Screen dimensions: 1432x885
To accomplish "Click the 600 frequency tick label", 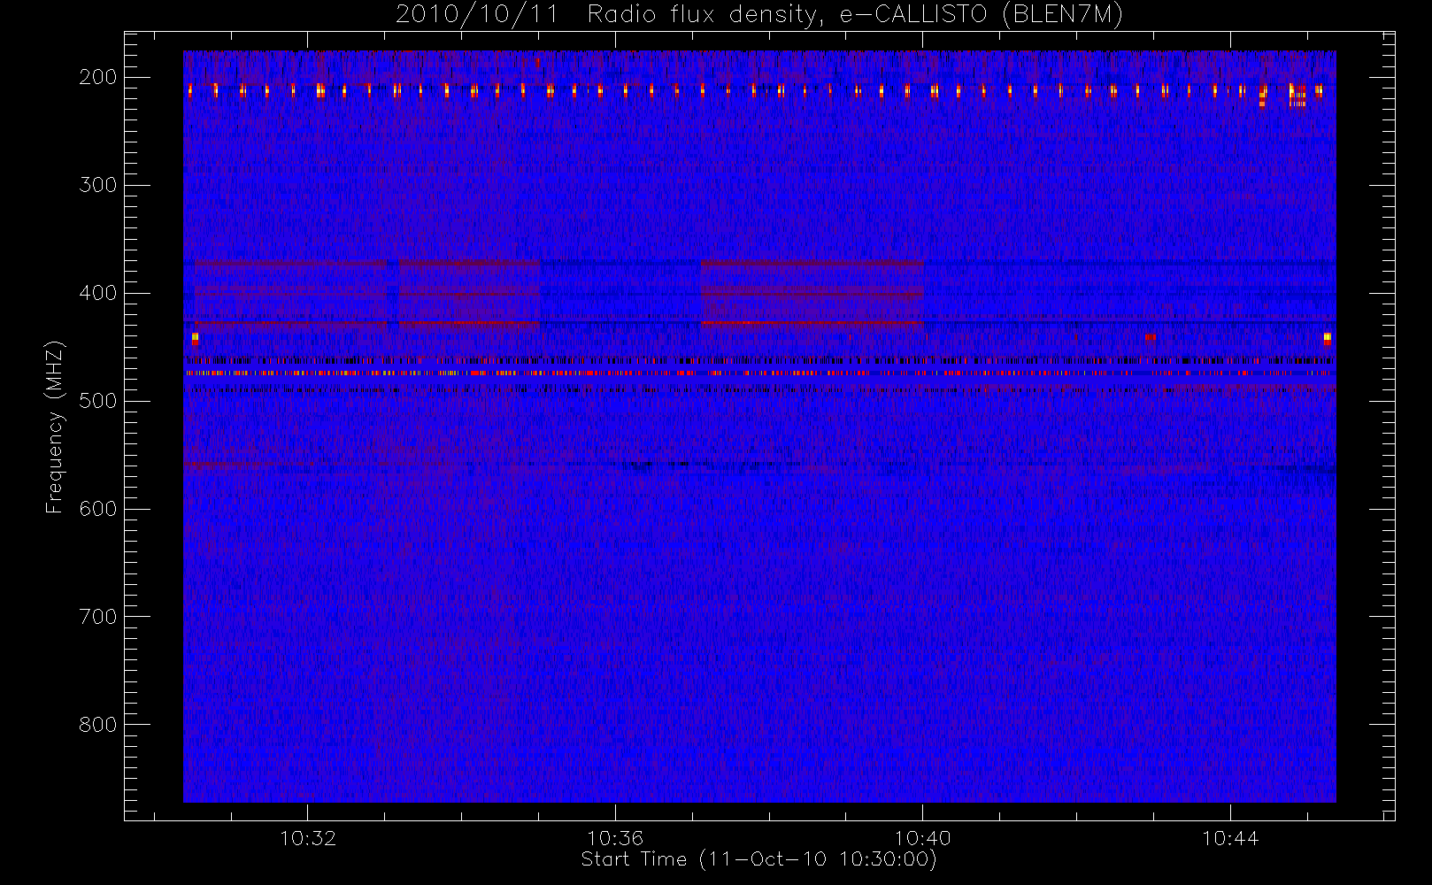I will 98,509.
